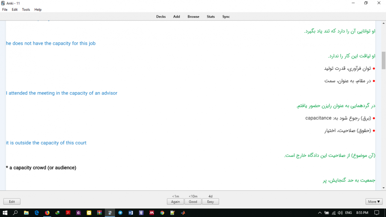The height and width of the screenshot is (217, 386).
Task: Click the vertical scrollbar down arrow
Action: 383,188
